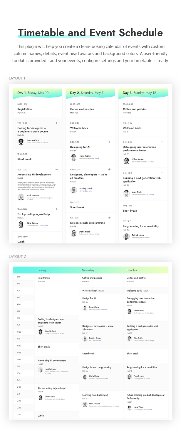Expand Tip top testing in JavaScript event
This screenshot has height=448, width=181.
point(57,209)
